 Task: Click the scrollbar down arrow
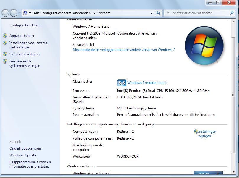tap(233, 172)
